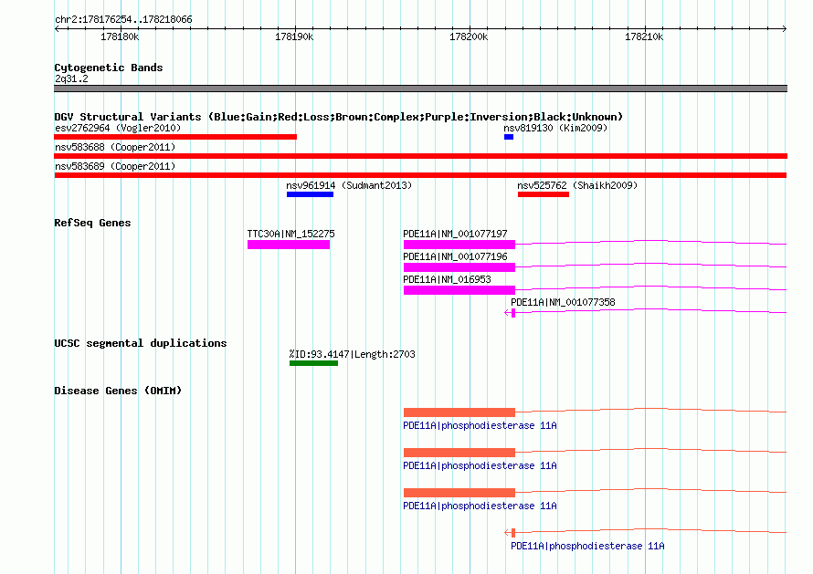The width and height of the screenshot is (813, 574).
Task: Click the Cytogenetic Bands track title
Action: [x=109, y=68]
